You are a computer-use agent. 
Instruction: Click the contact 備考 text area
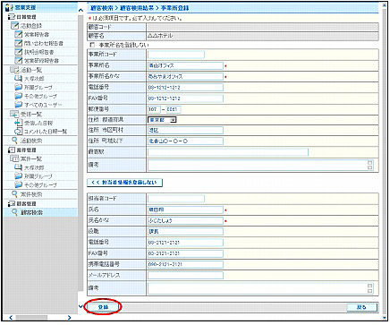pos(260,288)
